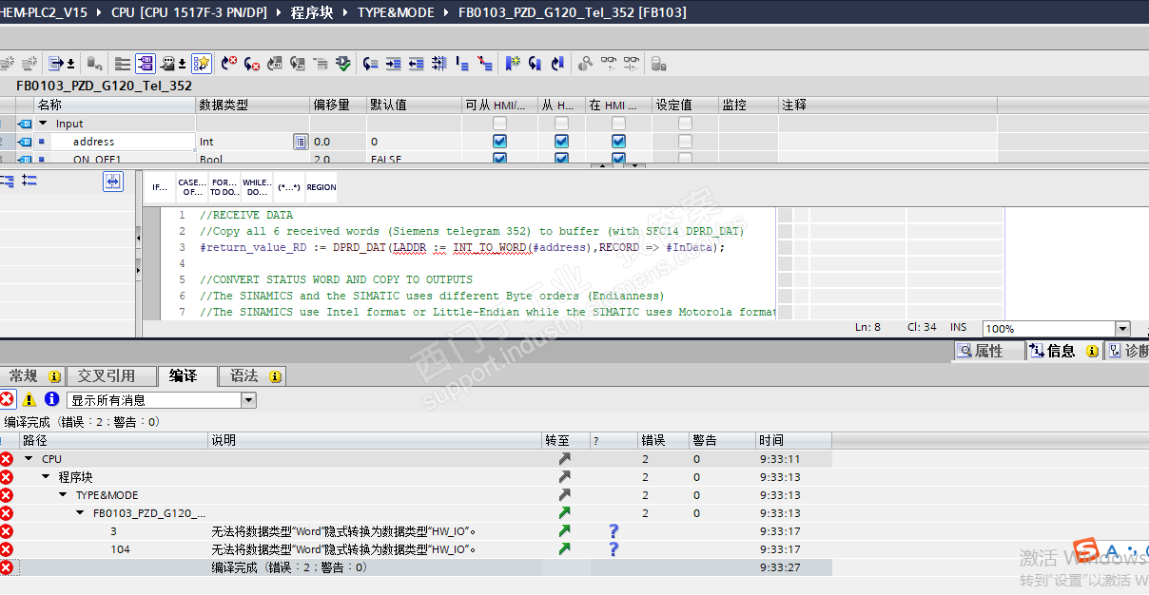Collapse the CPU node in compile results

[29, 459]
